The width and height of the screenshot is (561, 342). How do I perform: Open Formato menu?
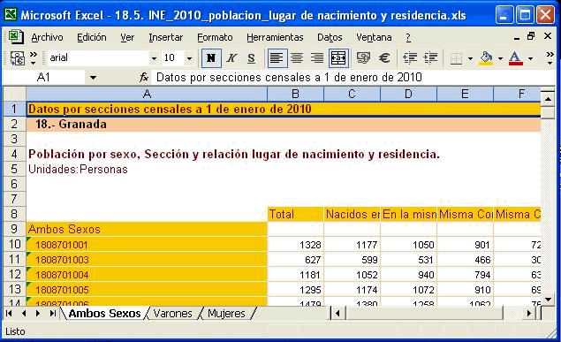coord(215,37)
